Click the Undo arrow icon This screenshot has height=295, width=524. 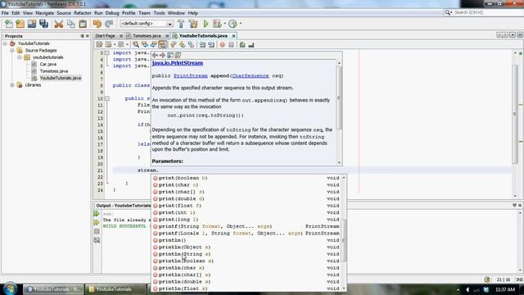tap(97, 24)
